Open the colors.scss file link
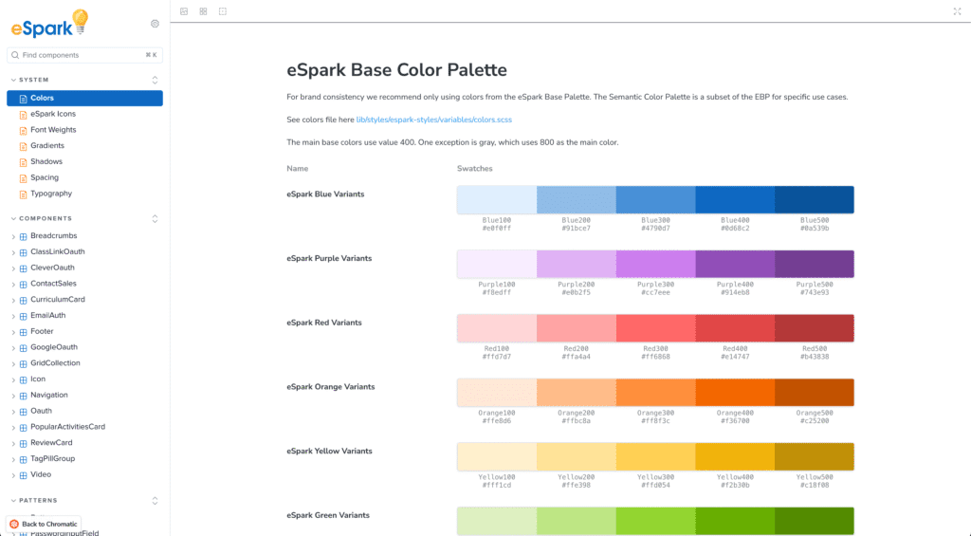The width and height of the screenshot is (971, 536). [x=434, y=120]
